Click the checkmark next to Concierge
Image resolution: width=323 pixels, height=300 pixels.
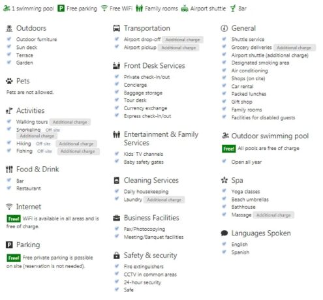pyautogui.click(x=117, y=84)
